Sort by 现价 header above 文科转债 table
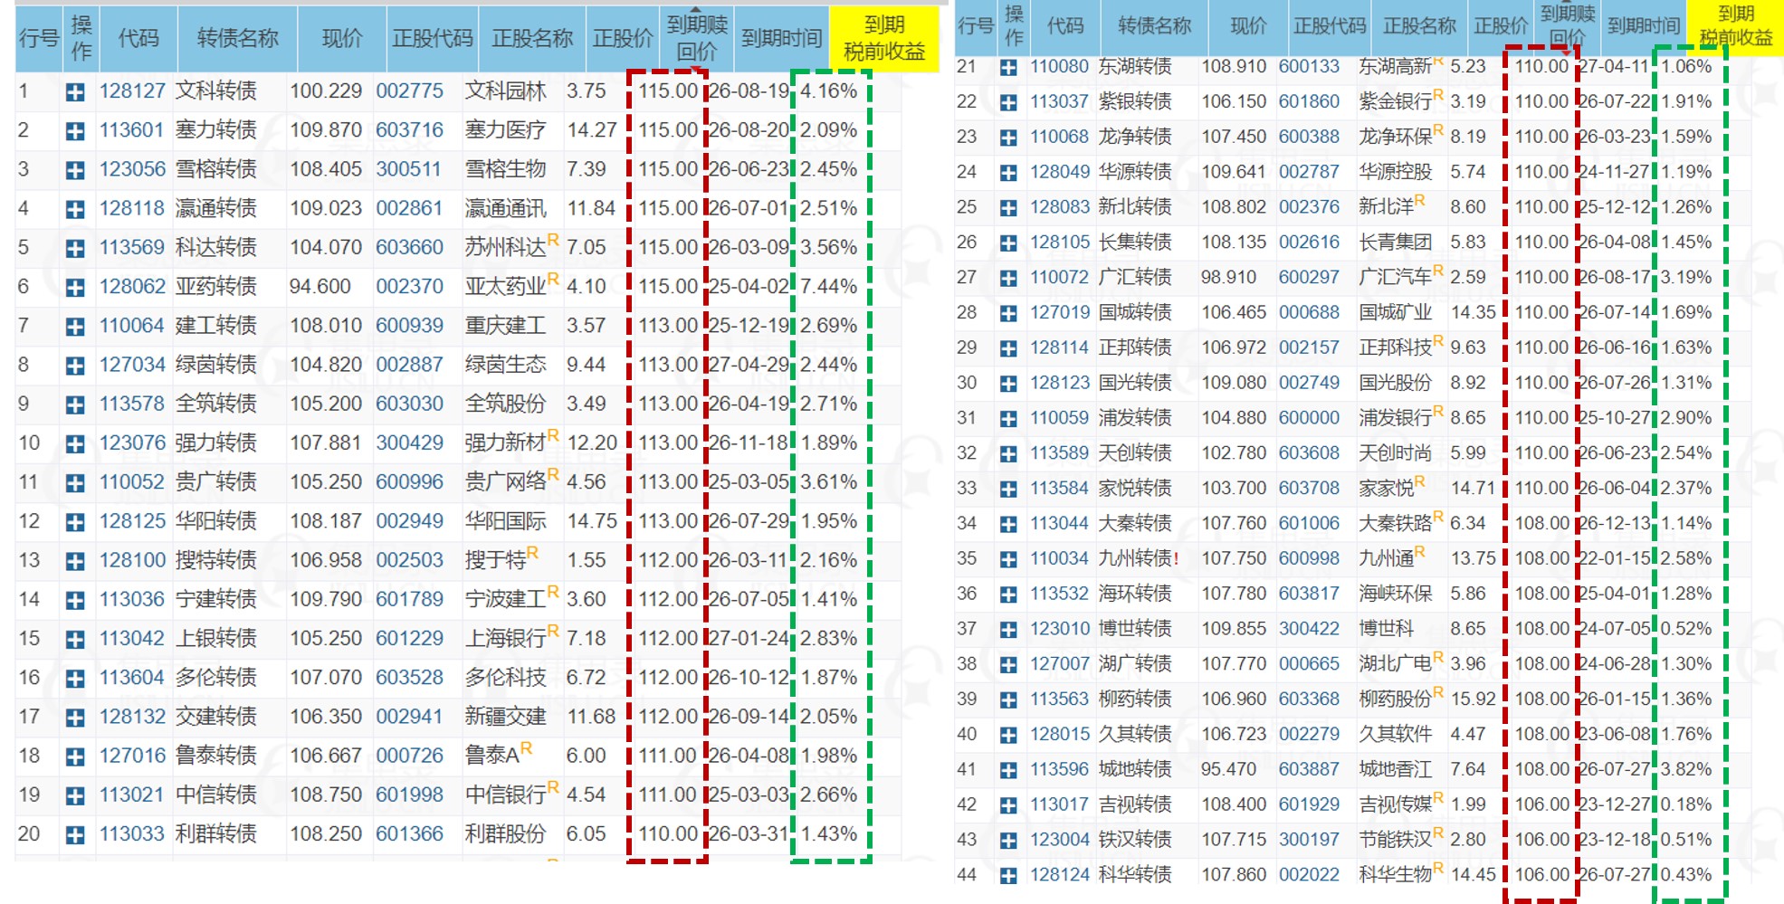 pos(342,39)
